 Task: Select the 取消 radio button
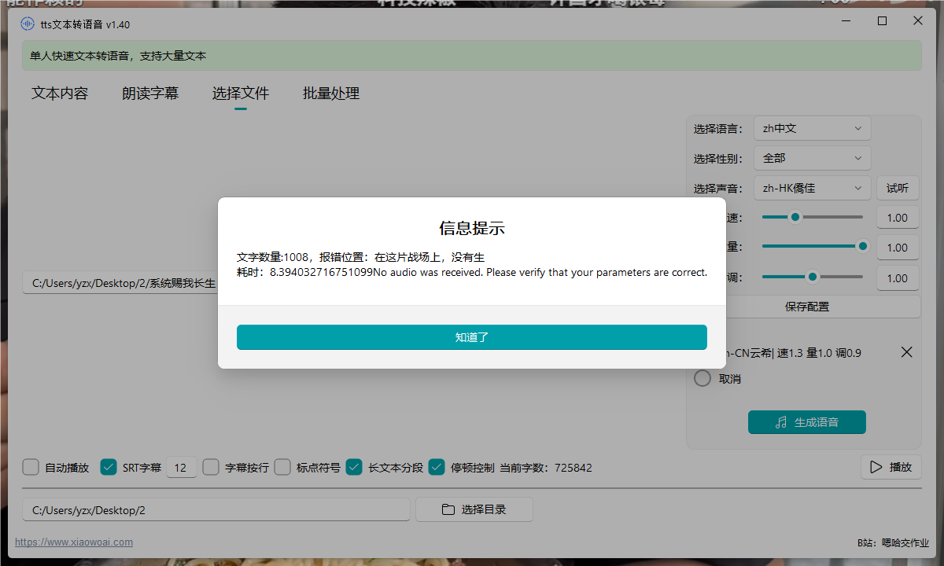(702, 379)
